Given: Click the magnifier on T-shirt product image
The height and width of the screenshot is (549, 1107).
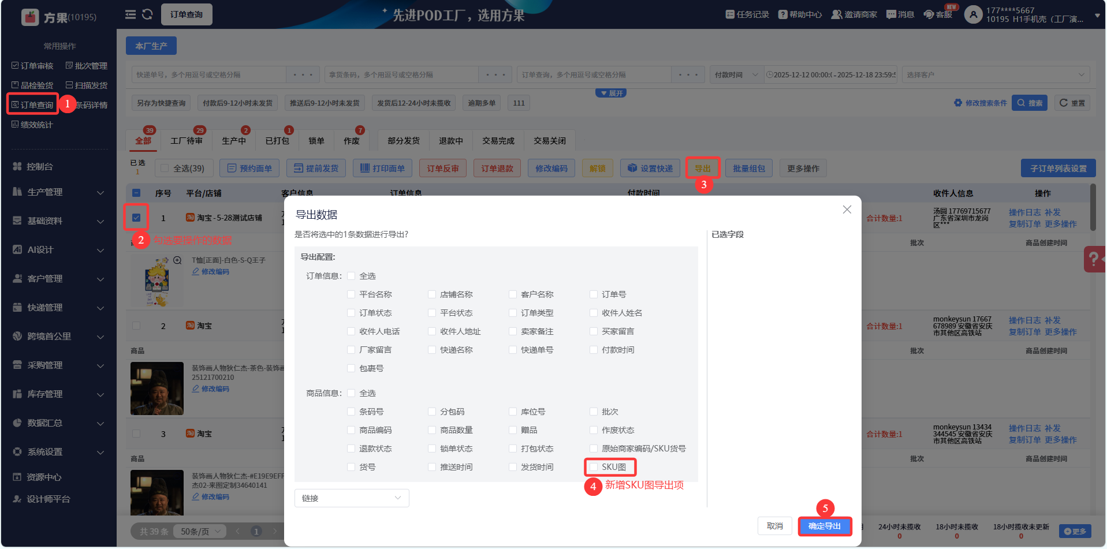Looking at the screenshot, I should pyautogui.click(x=178, y=260).
